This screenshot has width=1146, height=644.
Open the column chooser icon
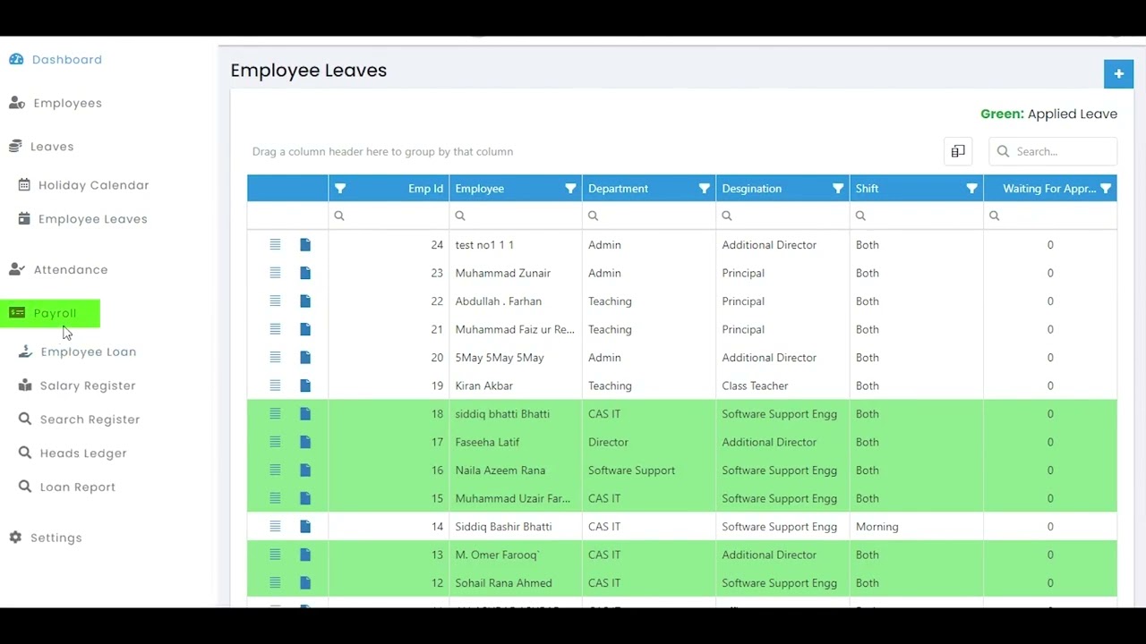point(958,151)
